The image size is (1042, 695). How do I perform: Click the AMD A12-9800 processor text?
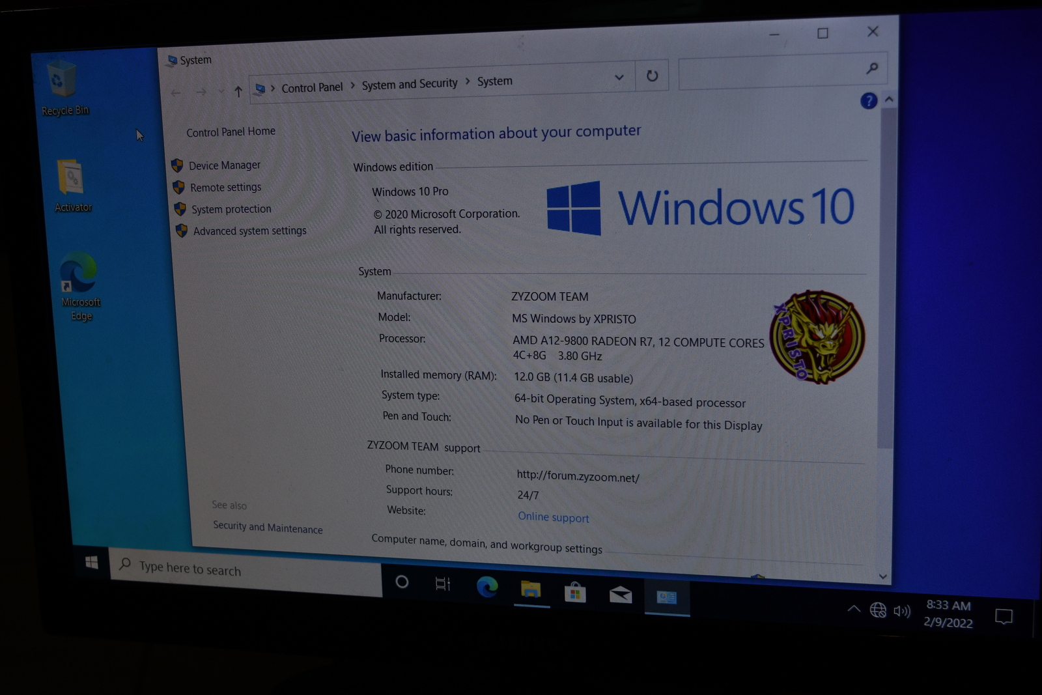(x=638, y=348)
